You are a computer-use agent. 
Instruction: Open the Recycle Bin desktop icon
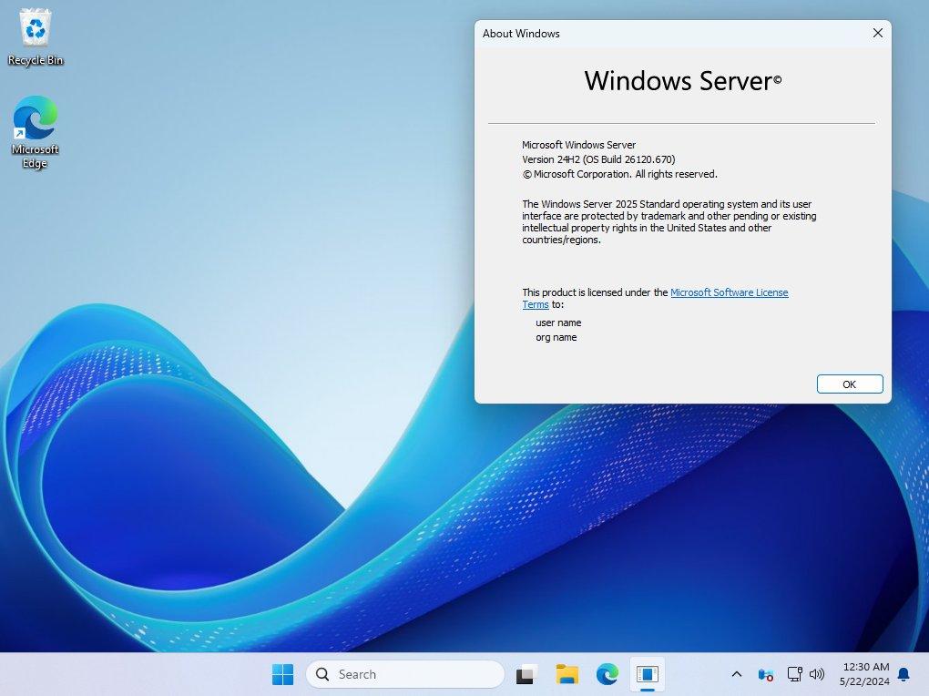(35, 37)
